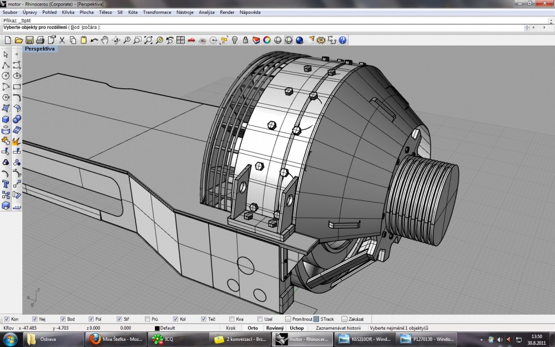Click the light bulb Hide objects icon
The width and height of the screenshot is (555, 347).
tap(235, 40)
